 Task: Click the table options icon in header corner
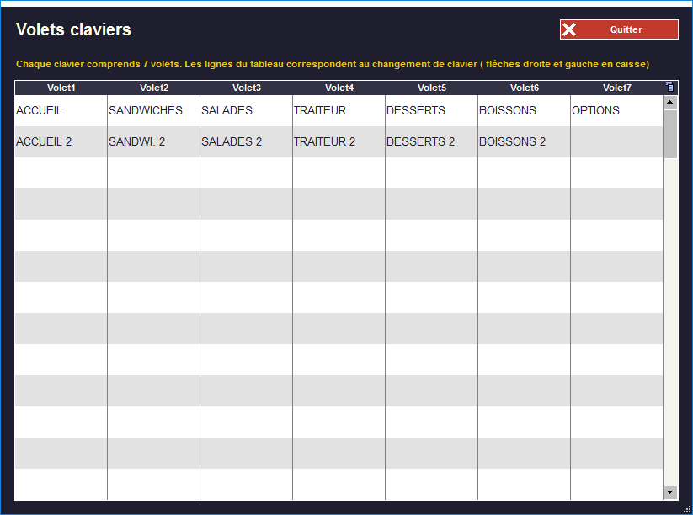pos(670,87)
